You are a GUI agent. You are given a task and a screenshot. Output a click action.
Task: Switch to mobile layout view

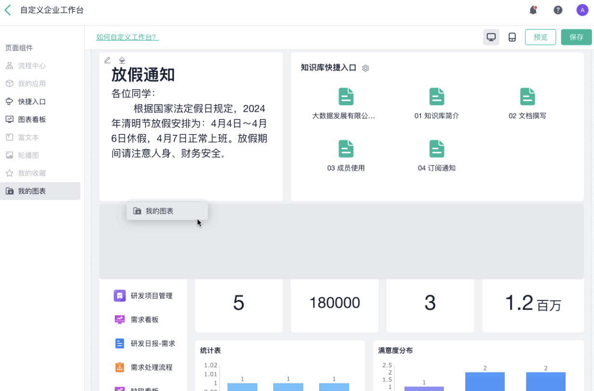coord(512,37)
